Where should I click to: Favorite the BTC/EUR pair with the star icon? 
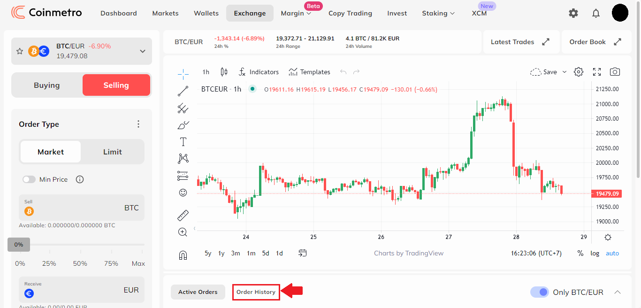click(20, 51)
